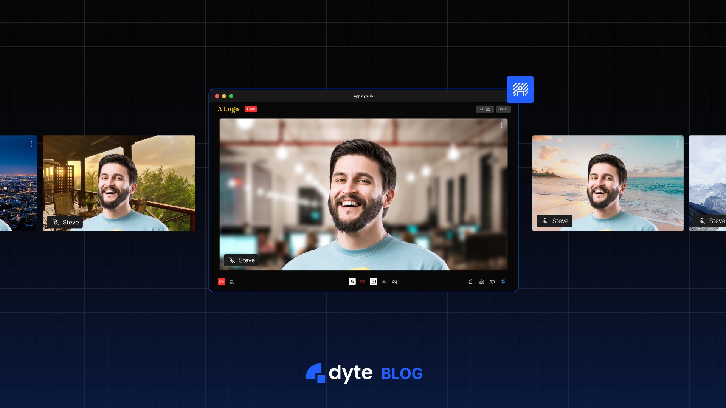Click the participant count badge showing 24
Image resolution: width=726 pixels, height=408 pixels.
click(x=484, y=109)
